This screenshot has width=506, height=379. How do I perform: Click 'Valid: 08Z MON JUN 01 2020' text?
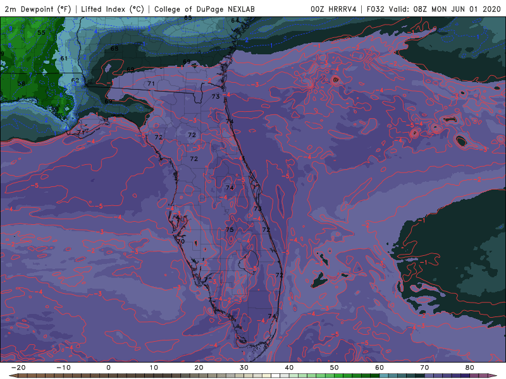click(x=445, y=9)
